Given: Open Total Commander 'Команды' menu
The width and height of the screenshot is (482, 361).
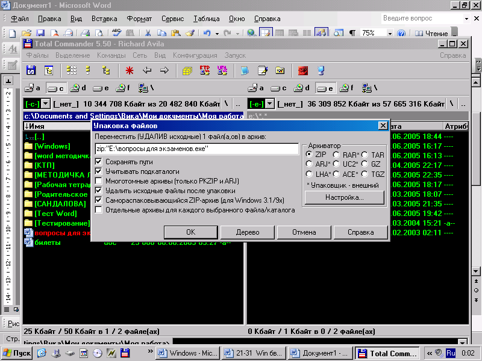Looking at the screenshot, I should (x=111, y=55).
